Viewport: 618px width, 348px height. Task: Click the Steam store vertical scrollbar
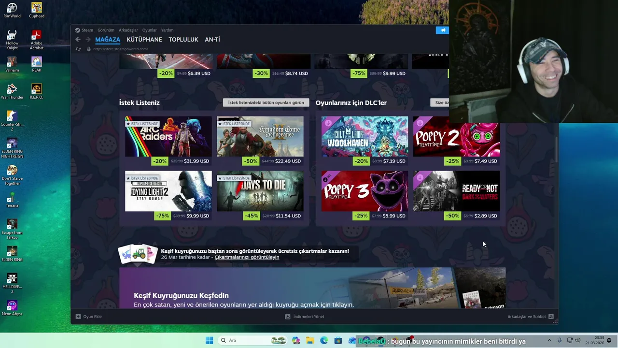point(556,150)
